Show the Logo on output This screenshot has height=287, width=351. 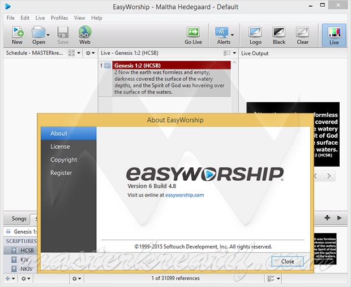pyautogui.click(x=255, y=35)
